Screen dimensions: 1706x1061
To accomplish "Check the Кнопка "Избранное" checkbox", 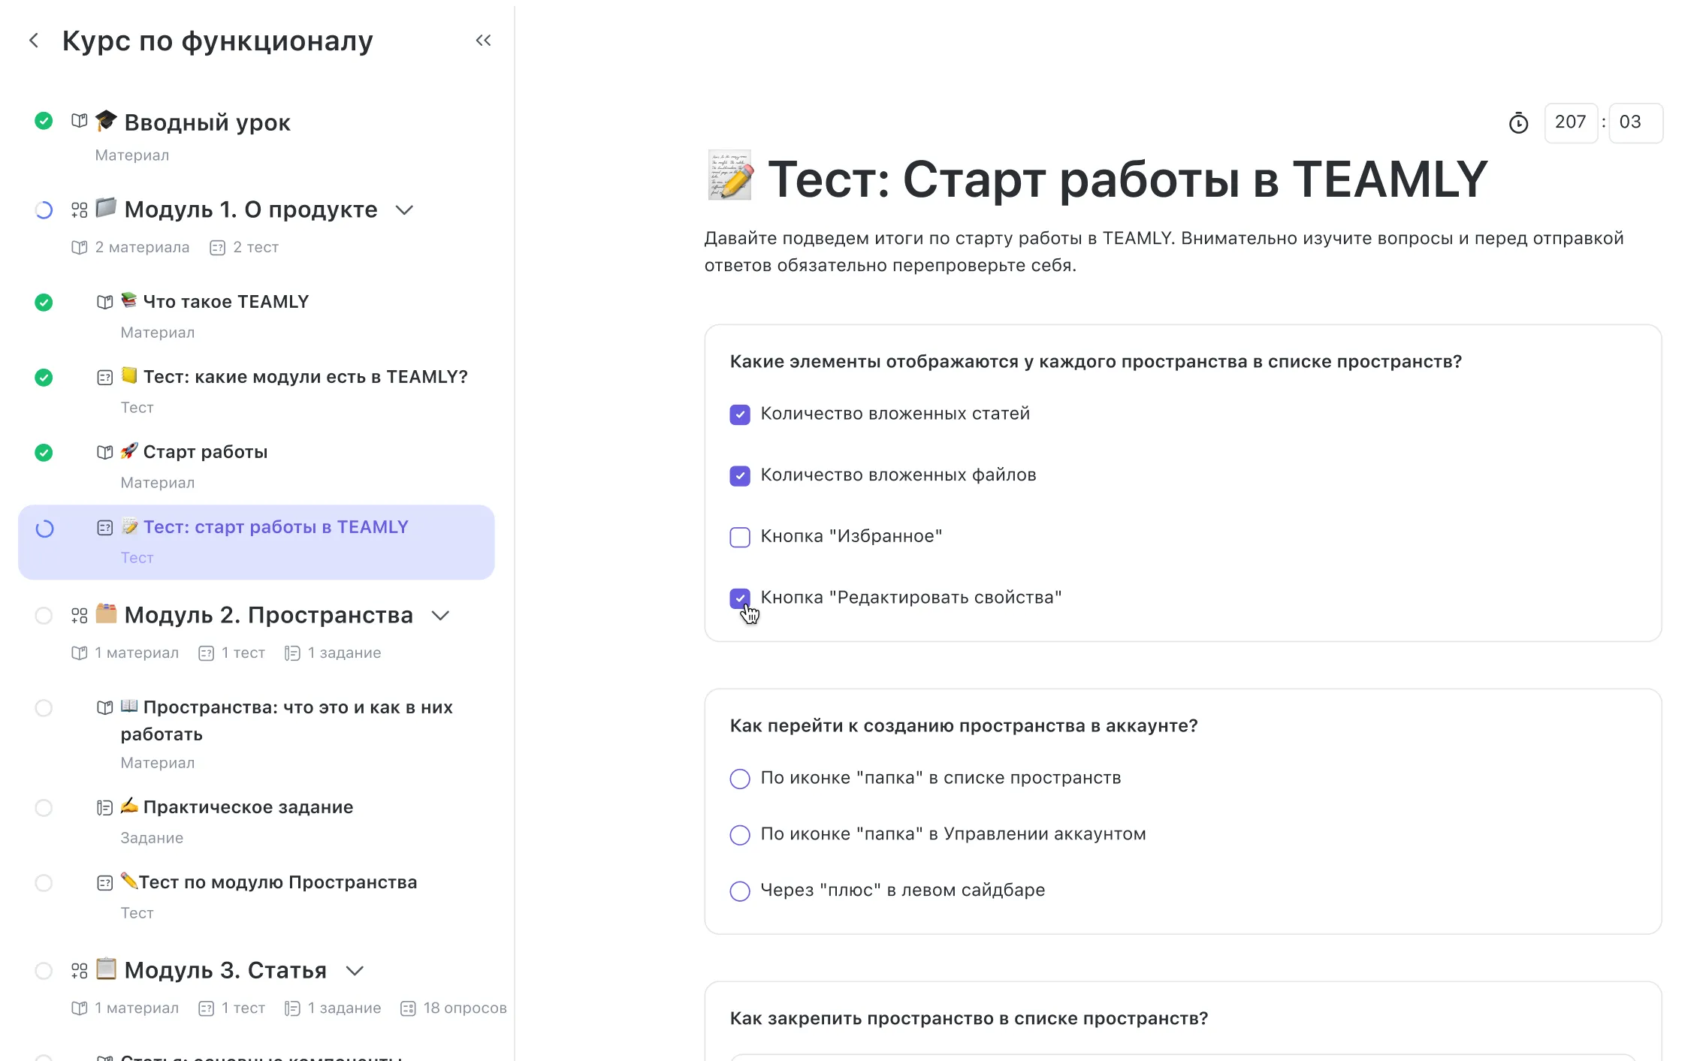I will coord(740,537).
